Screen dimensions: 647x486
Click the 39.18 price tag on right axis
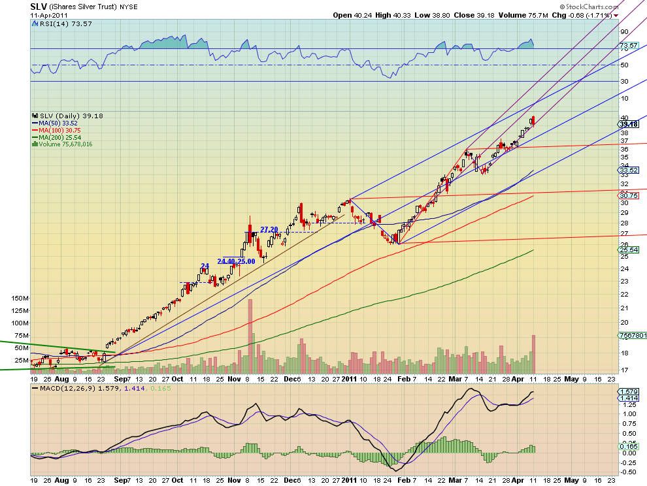(x=629, y=124)
